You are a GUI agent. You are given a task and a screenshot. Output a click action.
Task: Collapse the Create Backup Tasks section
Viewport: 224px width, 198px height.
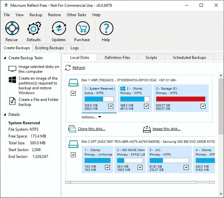(x=5, y=58)
